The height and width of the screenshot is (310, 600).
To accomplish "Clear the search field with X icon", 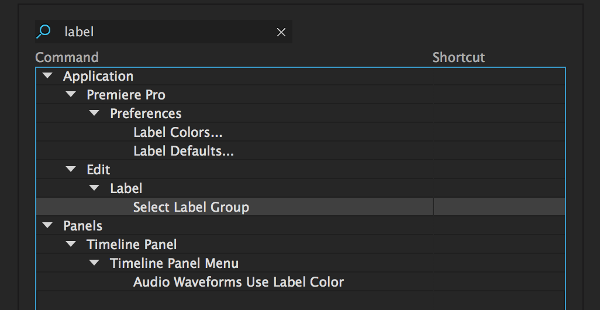I will tap(281, 32).
